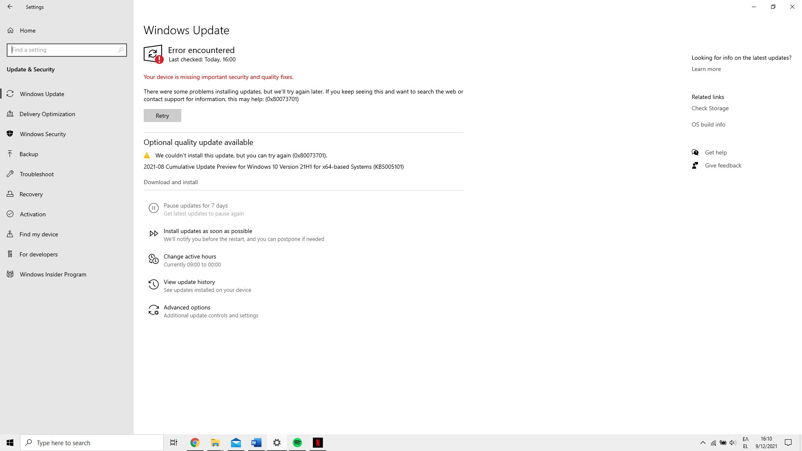Open Windows Security from sidebar

67,134
